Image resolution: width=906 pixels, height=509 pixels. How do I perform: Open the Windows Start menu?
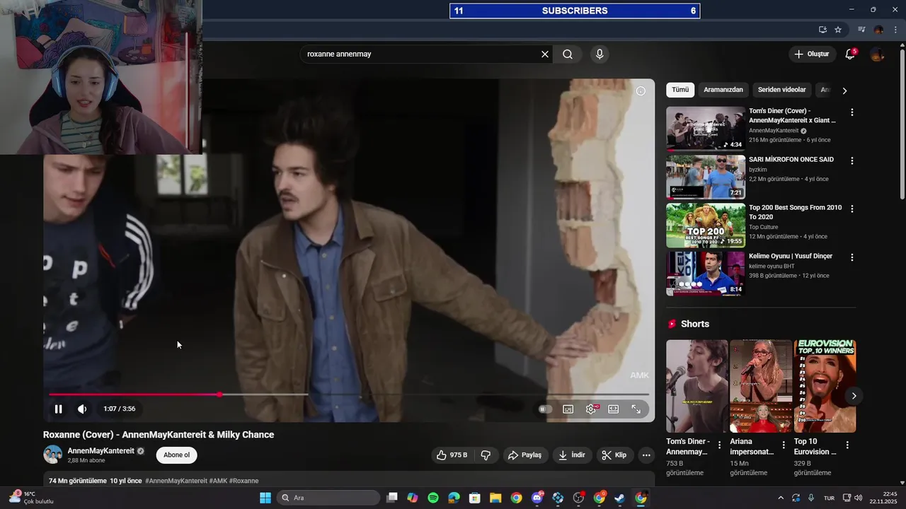point(265,498)
